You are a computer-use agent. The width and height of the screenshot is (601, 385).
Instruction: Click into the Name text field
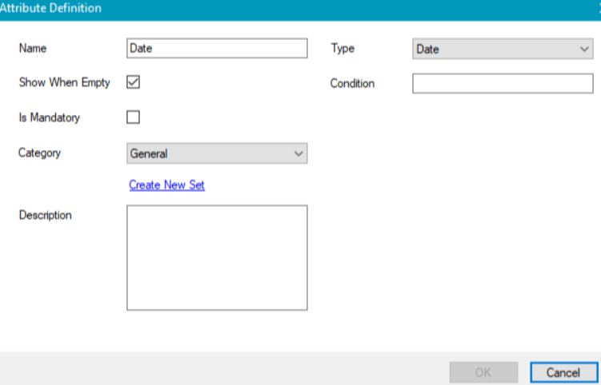coord(216,49)
